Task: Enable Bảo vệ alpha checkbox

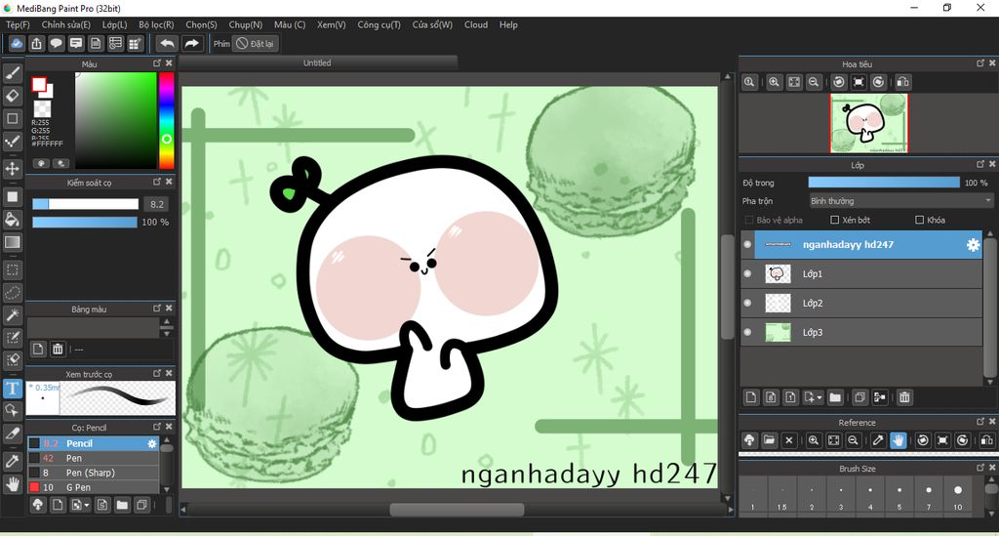Action: (748, 220)
